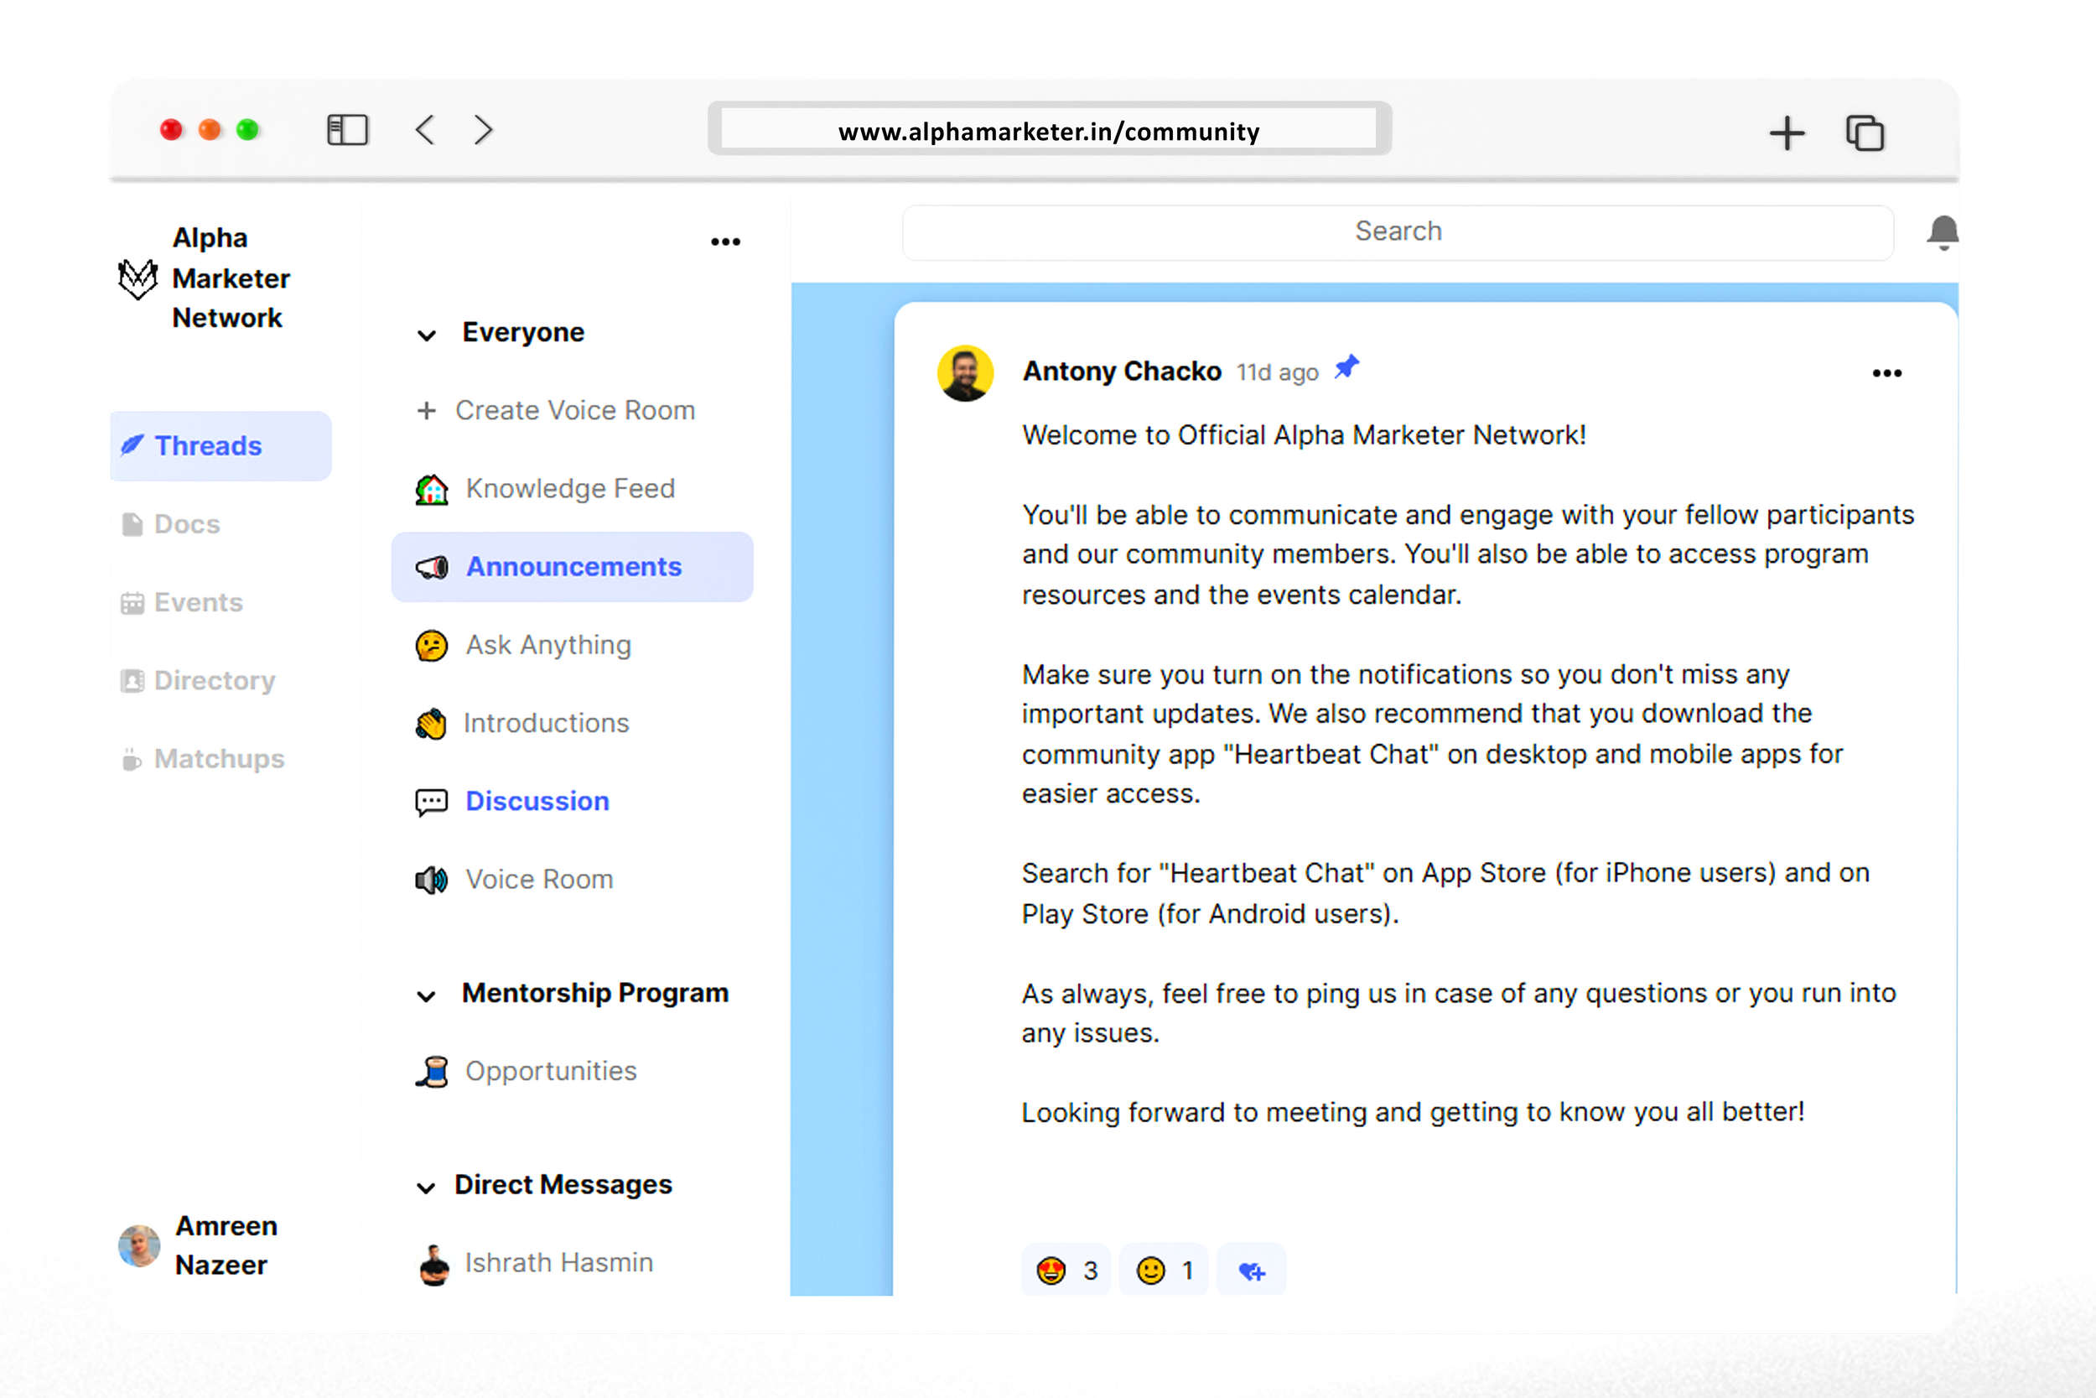This screenshot has height=1398, width=2096.
Task: Click the add reaction icon
Action: 1251,1271
